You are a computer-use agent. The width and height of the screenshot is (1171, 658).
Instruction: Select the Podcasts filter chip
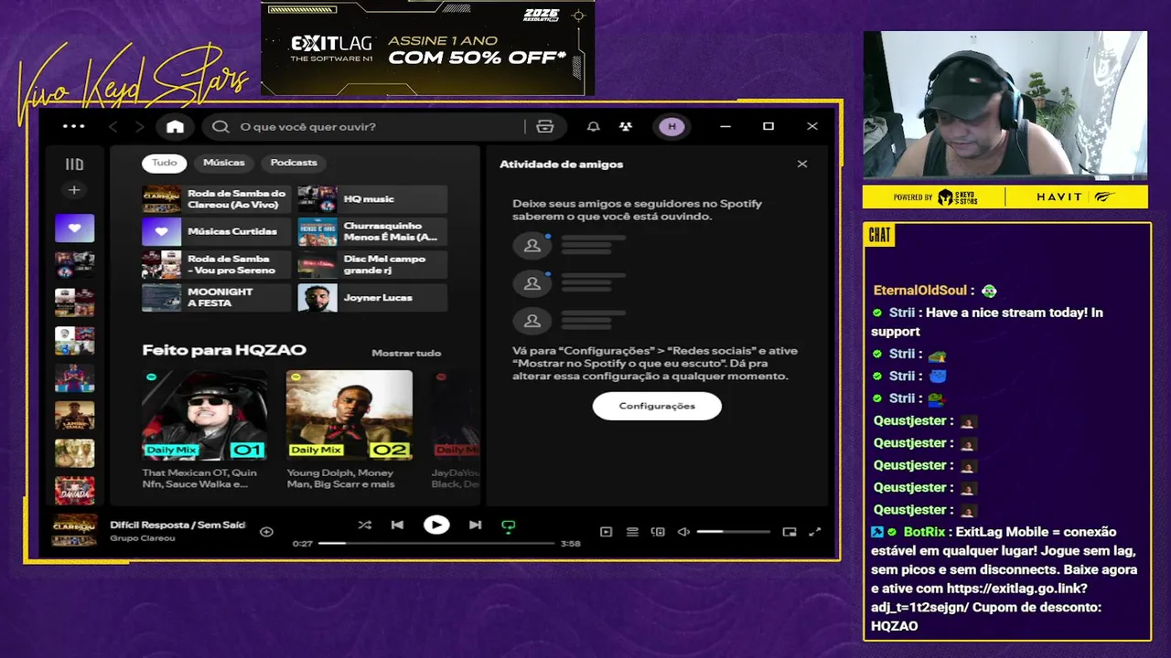(294, 163)
